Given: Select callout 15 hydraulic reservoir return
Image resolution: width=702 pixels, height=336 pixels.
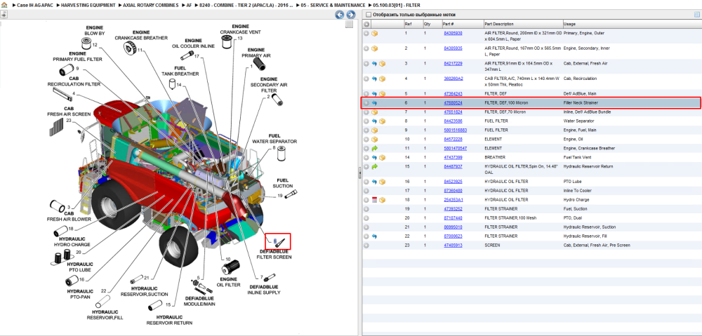Looking at the screenshot, I should point(168,304).
